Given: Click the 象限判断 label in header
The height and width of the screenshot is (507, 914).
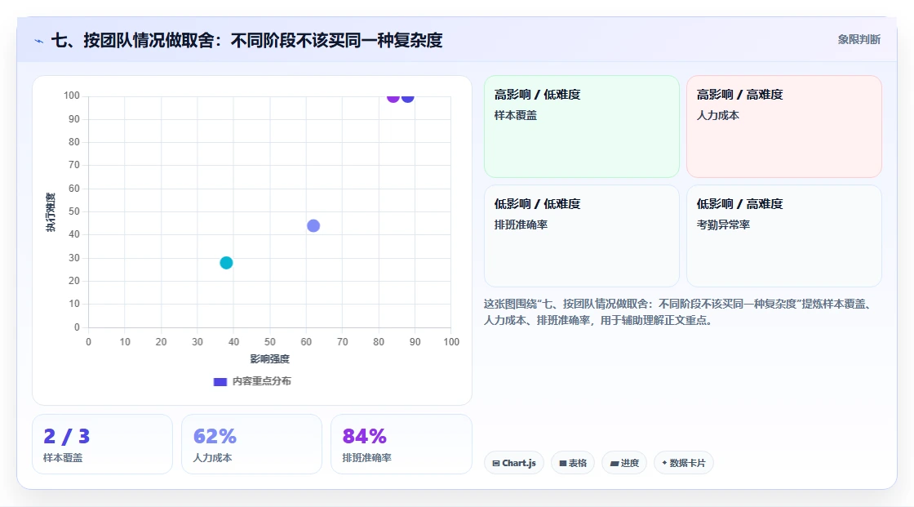Looking at the screenshot, I should tap(859, 40).
